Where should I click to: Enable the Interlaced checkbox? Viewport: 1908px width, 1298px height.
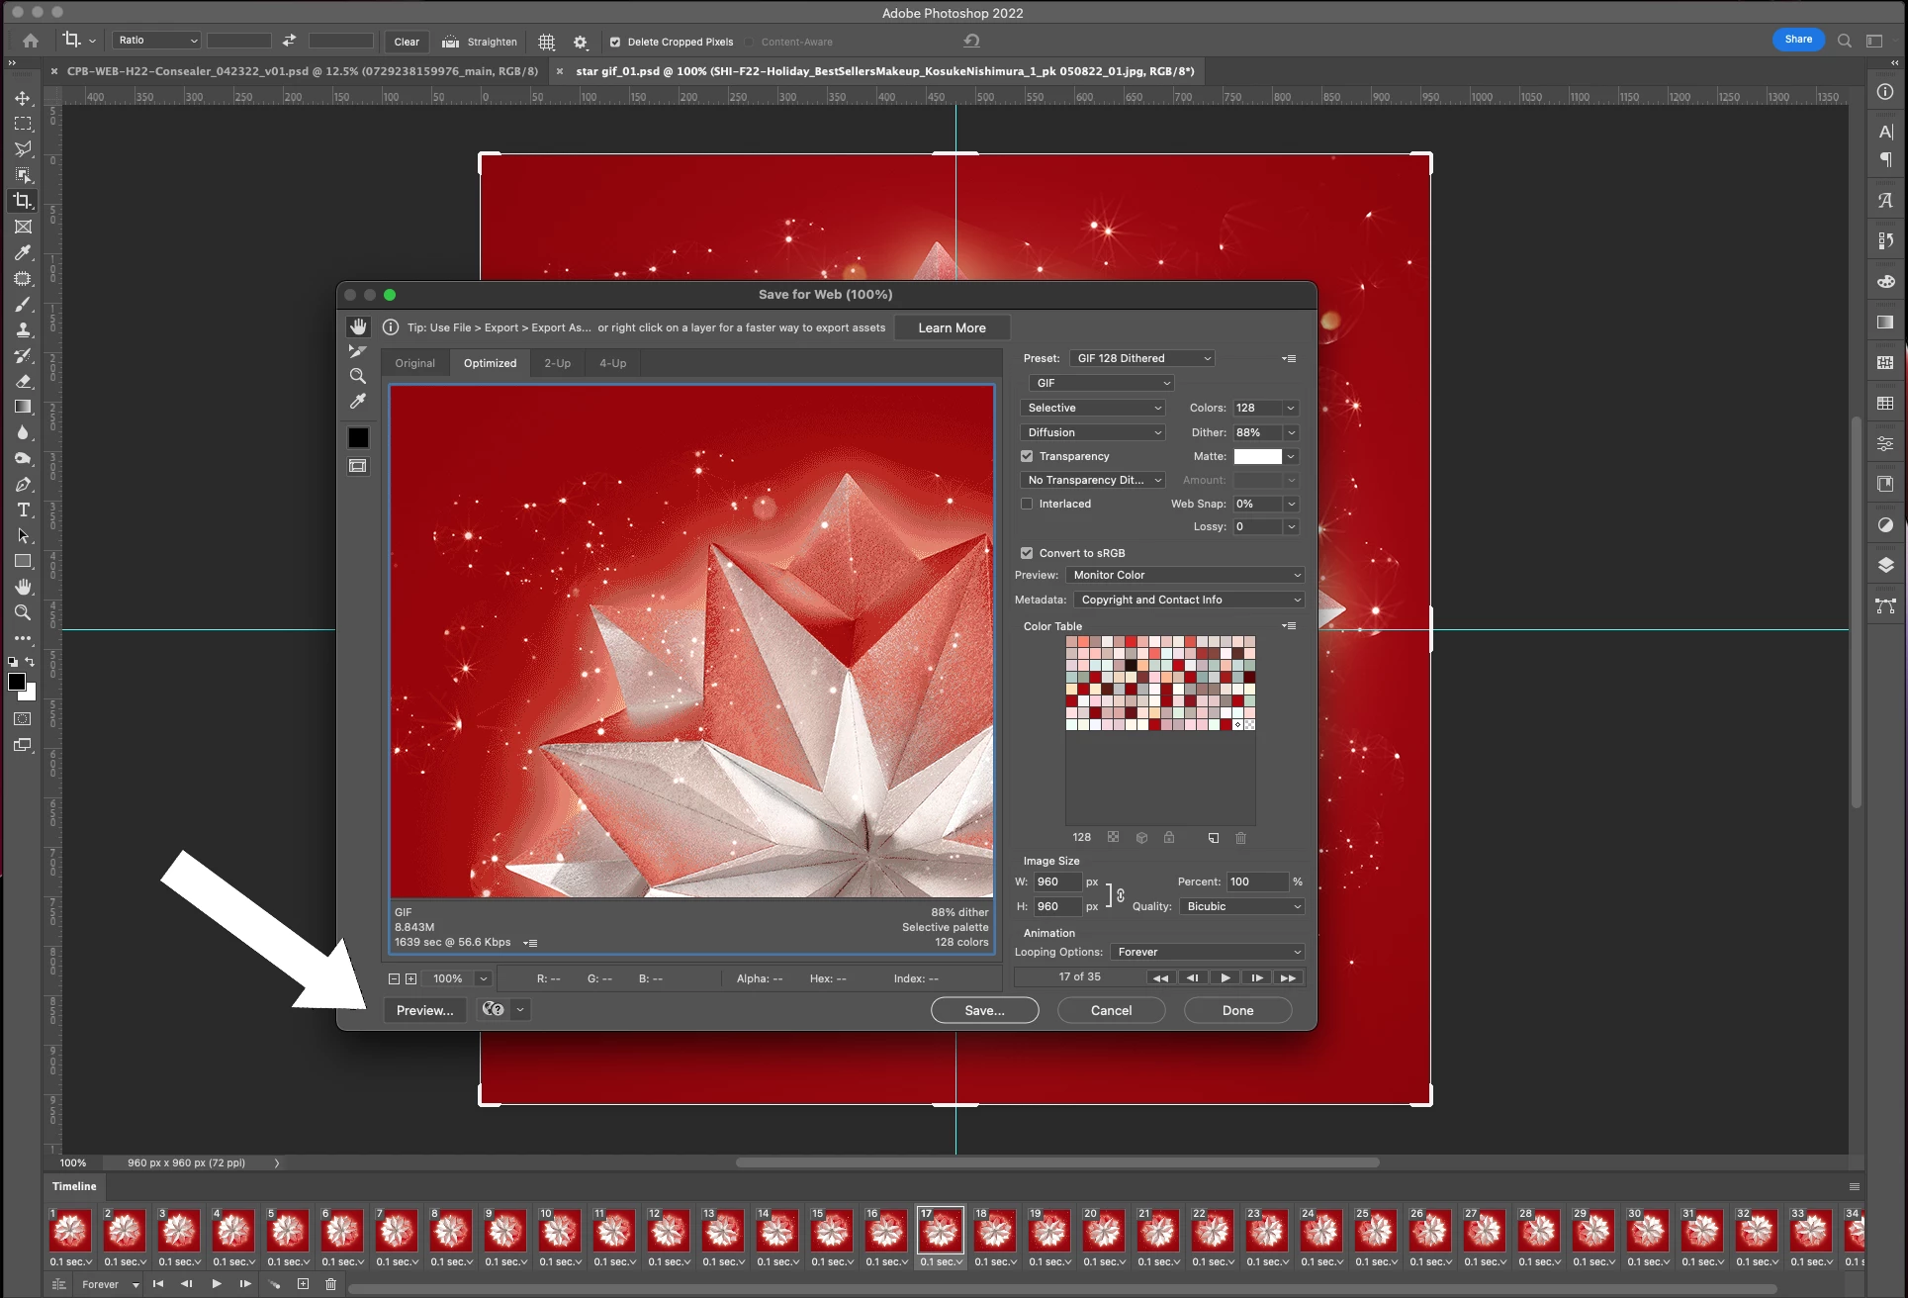(1027, 504)
